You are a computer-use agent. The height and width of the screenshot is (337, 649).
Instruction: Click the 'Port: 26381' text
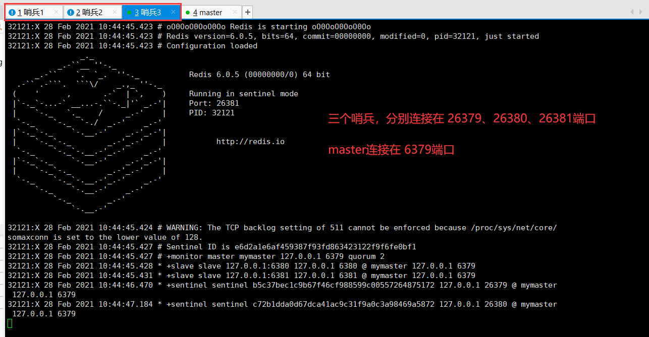point(214,103)
